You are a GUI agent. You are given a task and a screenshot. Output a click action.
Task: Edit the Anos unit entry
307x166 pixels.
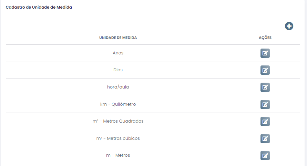[x=265, y=53]
